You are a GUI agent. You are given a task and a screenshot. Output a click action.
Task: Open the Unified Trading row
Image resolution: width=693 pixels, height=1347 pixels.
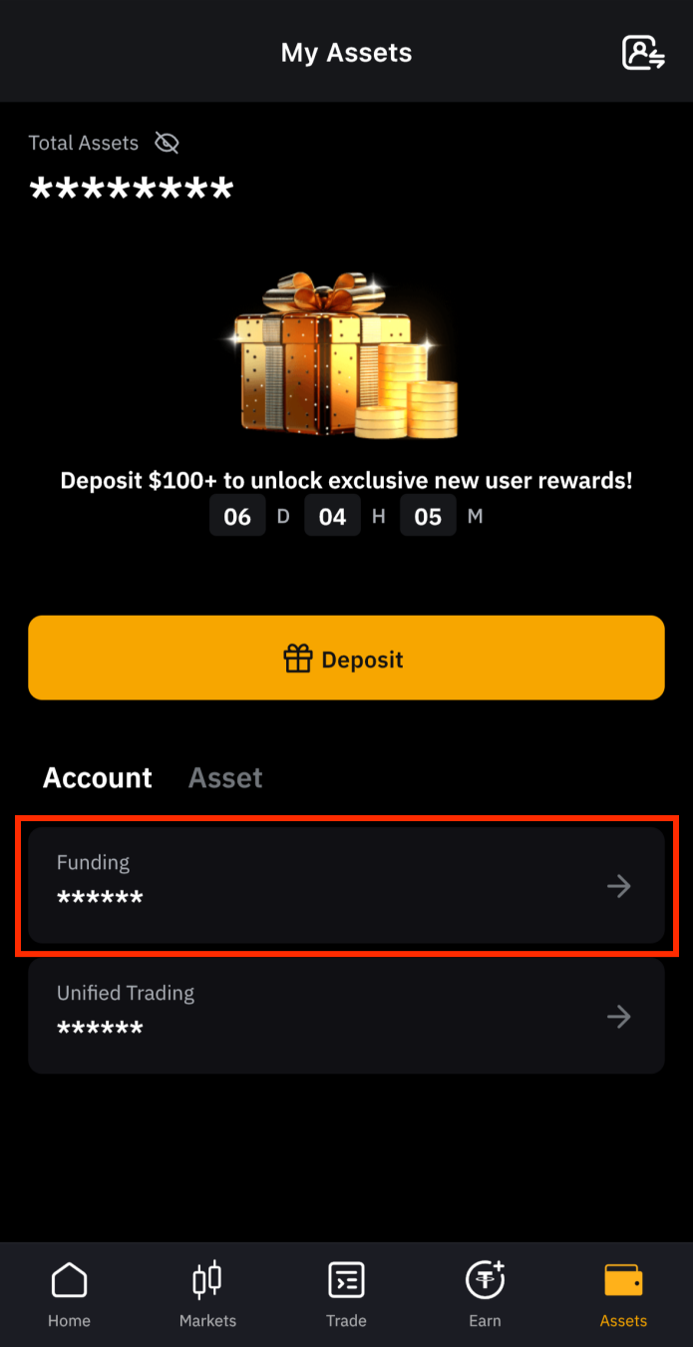coord(346,1016)
